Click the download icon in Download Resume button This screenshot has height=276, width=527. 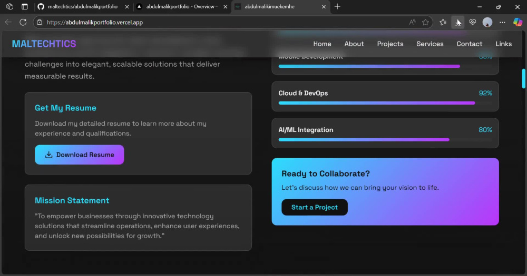pos(48,155)
